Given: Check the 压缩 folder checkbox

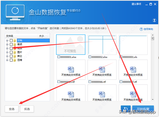Looking at the screenshot, I should (x=11, y=60).
